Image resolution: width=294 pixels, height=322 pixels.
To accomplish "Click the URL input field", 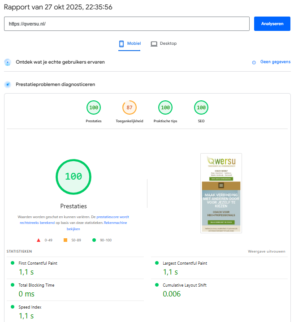I will click(x=126, y=24).
